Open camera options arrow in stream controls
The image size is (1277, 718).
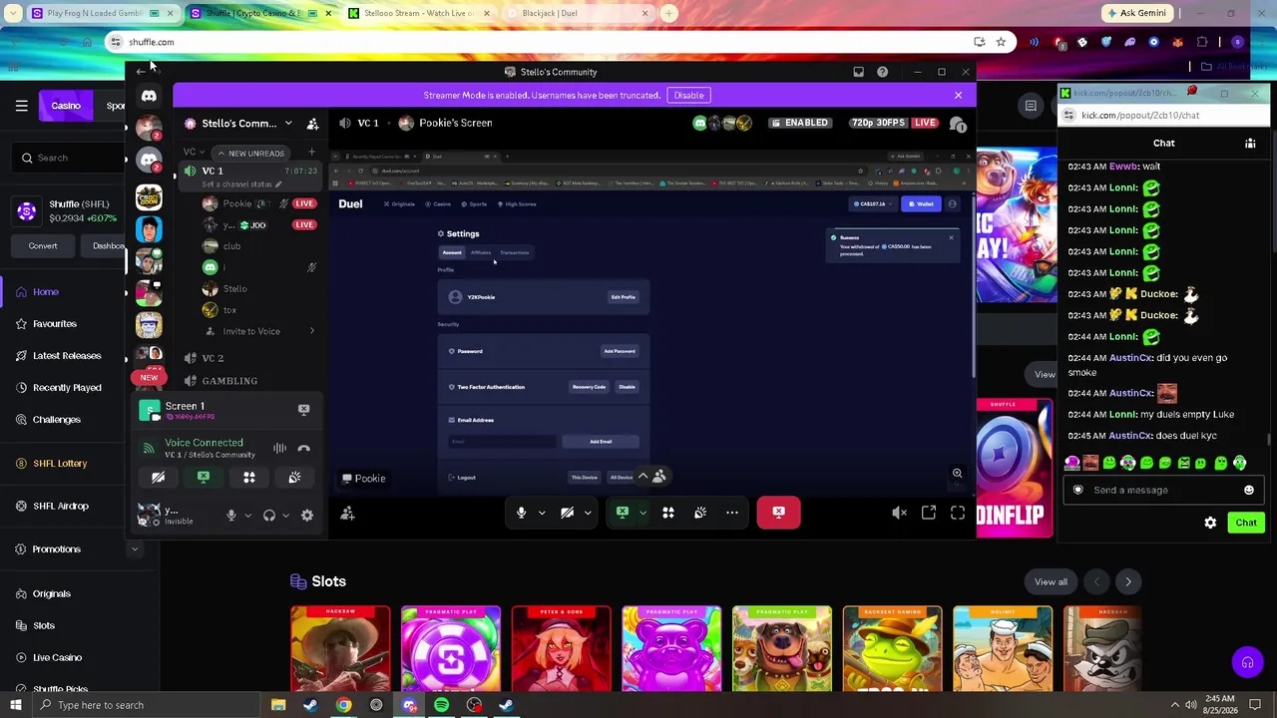tap(588, 513)
